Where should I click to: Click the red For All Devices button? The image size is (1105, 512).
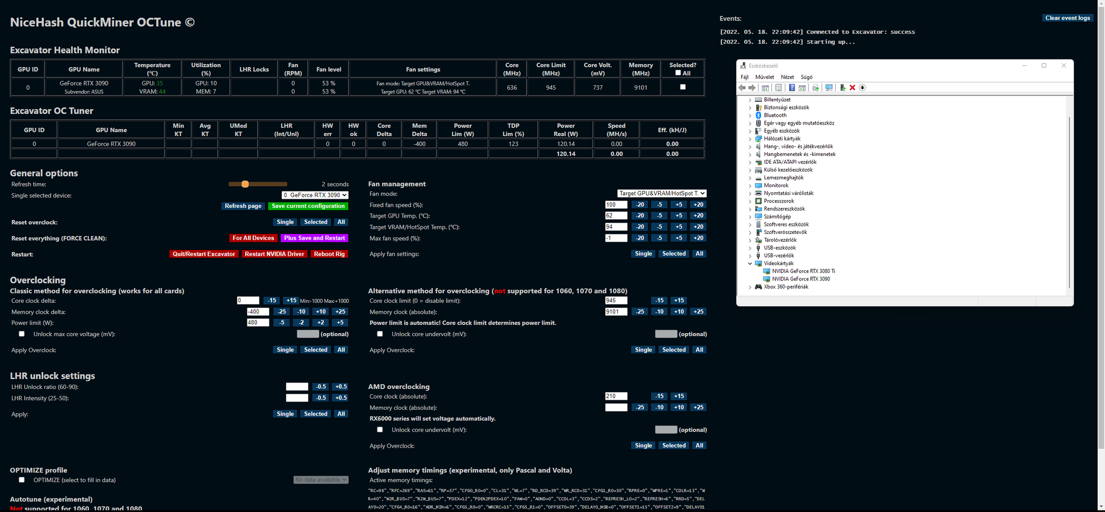pos(253,238)
